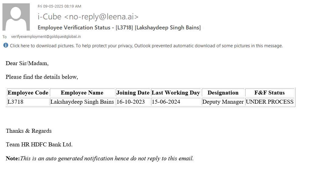Select the 15-06-2024 last working day cell
The image size is (324, 190).
point(166,102)
